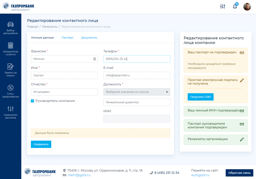Screen dimensions: 256x179
Task: Go to Реквизиты breadcrumb link
Action: (x=50, y=26)
